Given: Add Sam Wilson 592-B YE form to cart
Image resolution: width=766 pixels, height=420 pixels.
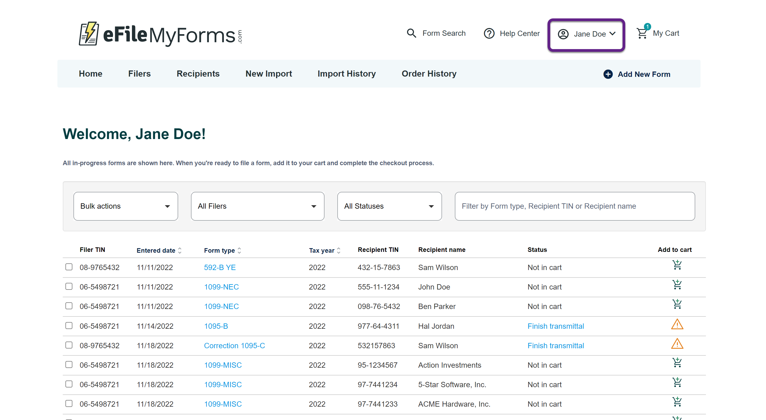Looking at the screenshot, I should [677, 265].
